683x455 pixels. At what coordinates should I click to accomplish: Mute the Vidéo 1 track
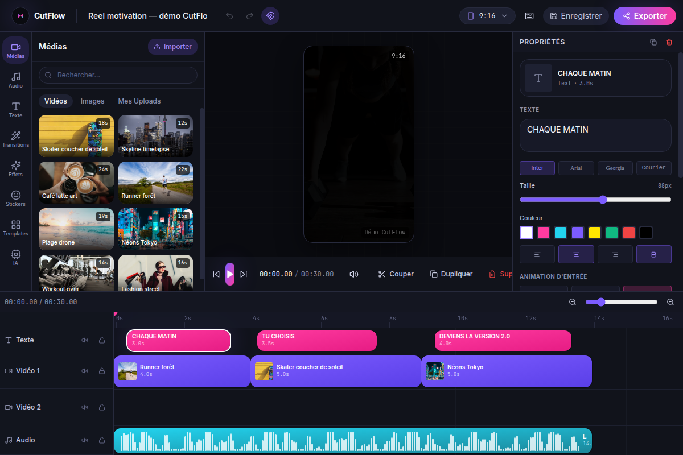pos(85,371)
